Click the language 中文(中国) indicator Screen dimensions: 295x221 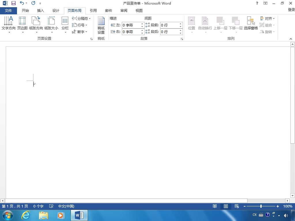click(x=66, y=206)
